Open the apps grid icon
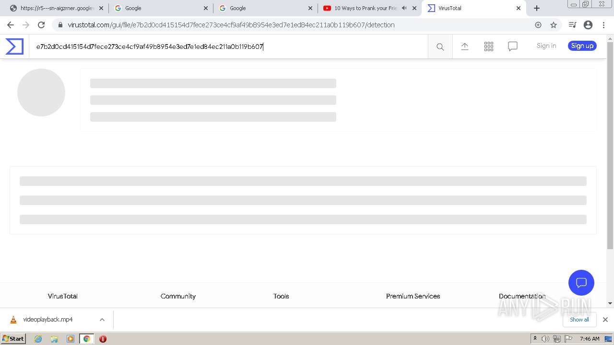Screen dimensions: 614x345 [x=489, y=46]
